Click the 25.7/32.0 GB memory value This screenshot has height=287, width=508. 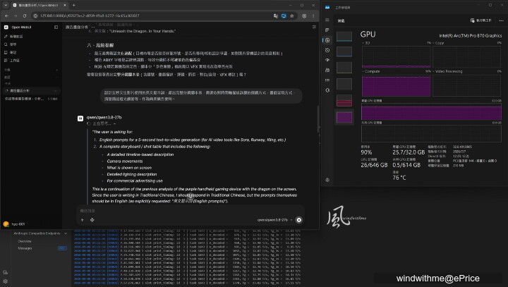[409, 152]
